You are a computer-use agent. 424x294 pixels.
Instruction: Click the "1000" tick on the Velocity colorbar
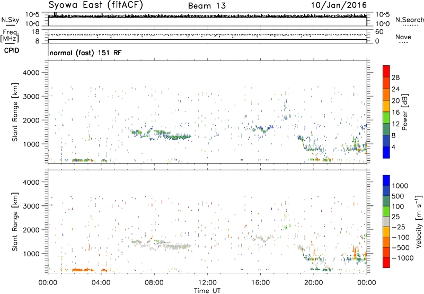point(400,186)
